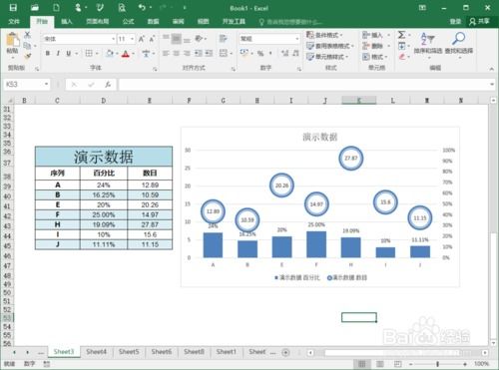Save the workbook from quick access toolbar

pyautogui.click(x=13, y=8)
